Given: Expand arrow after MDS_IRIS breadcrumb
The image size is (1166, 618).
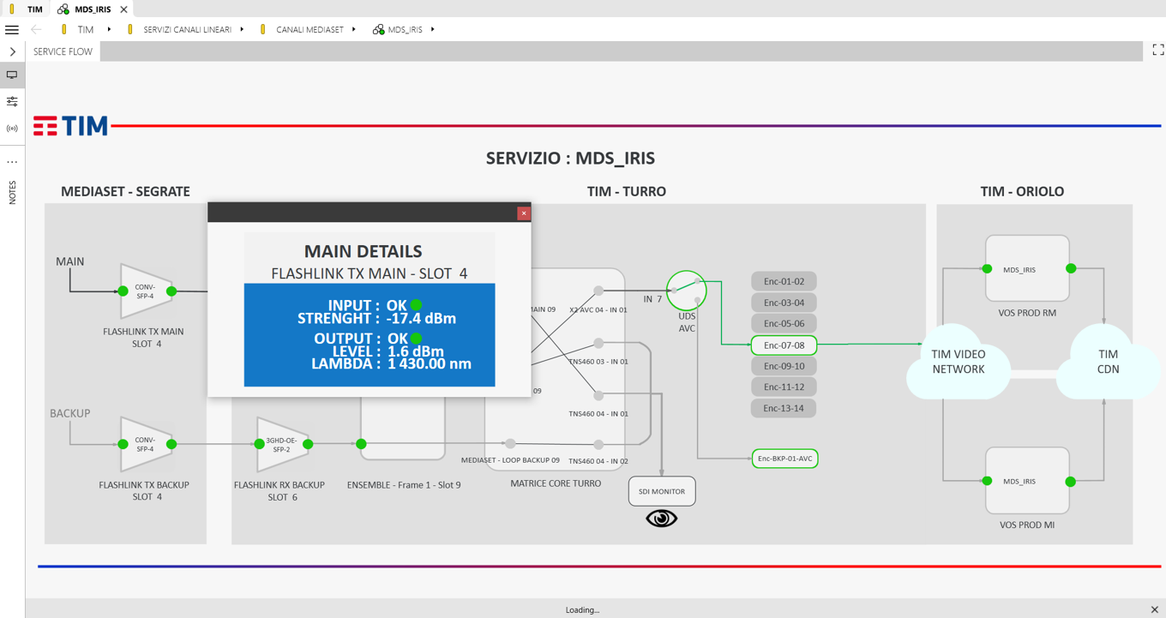Looking at the screenshot, I should tap(432, 29).
